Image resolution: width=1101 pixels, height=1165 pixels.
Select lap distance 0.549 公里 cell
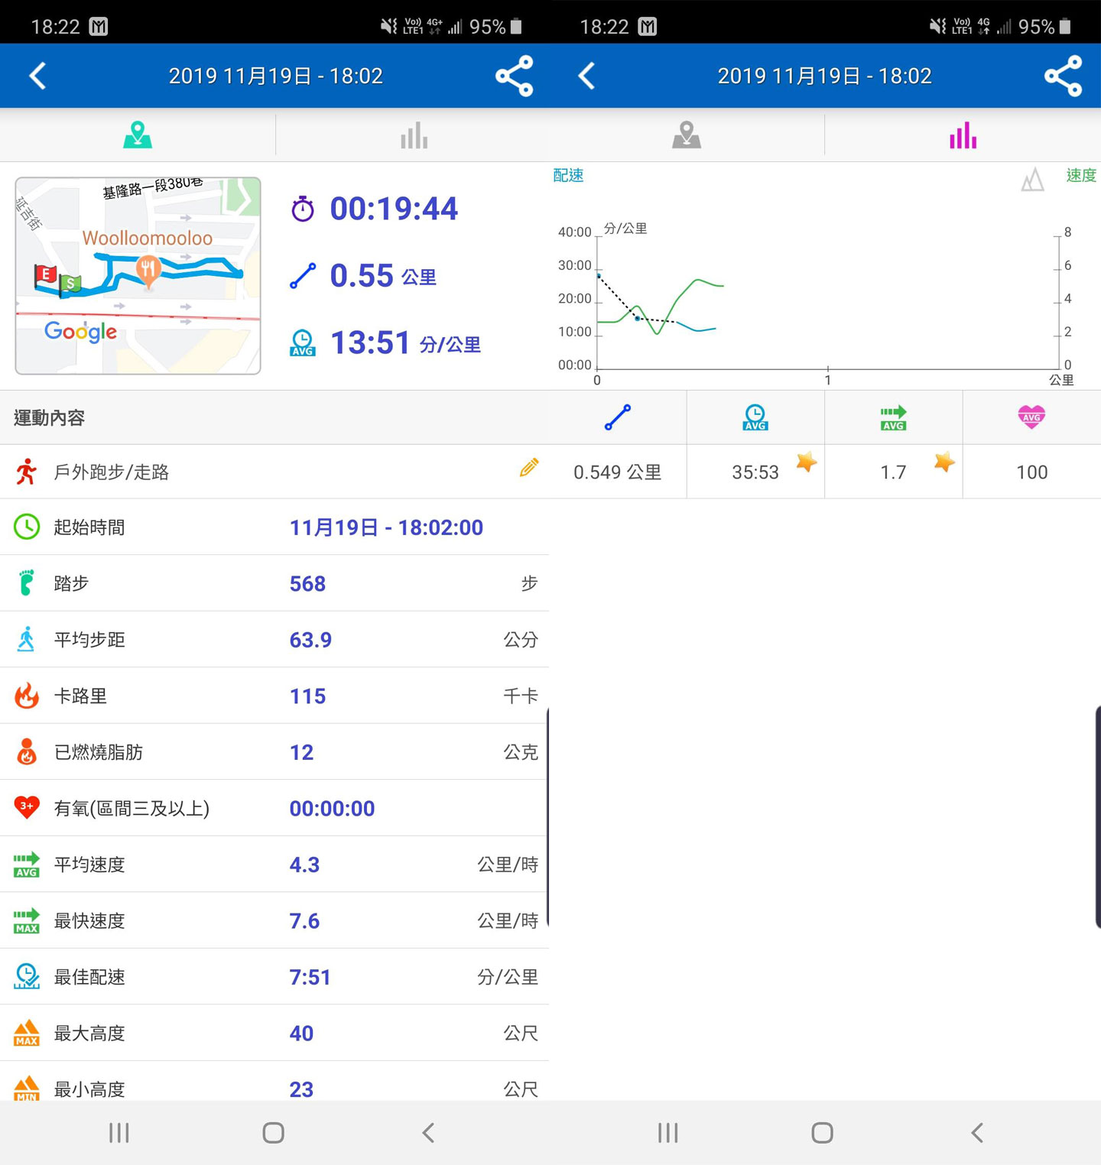click(x=618, y=472)
